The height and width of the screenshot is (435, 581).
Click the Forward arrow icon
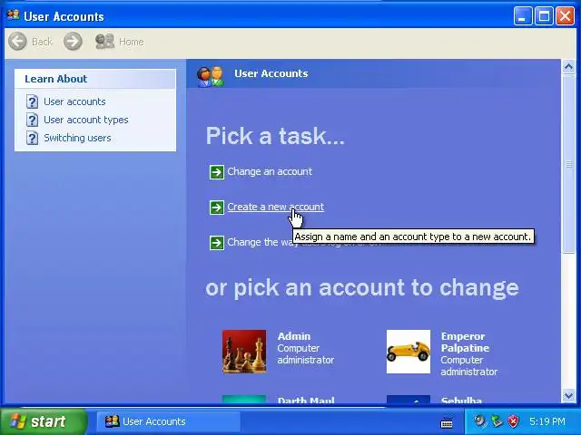(73, 41)
